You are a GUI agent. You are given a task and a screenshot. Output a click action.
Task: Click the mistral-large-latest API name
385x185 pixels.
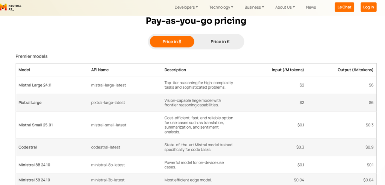click(108, 85)
